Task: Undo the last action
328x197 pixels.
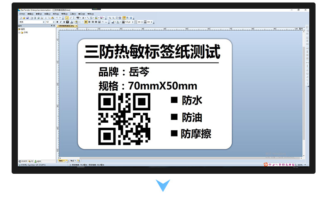Action: click(57, 18)
